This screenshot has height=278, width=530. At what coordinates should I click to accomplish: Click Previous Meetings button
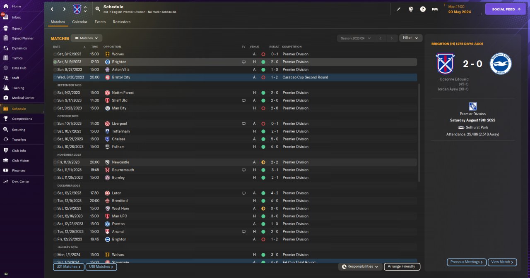point(467,262)
